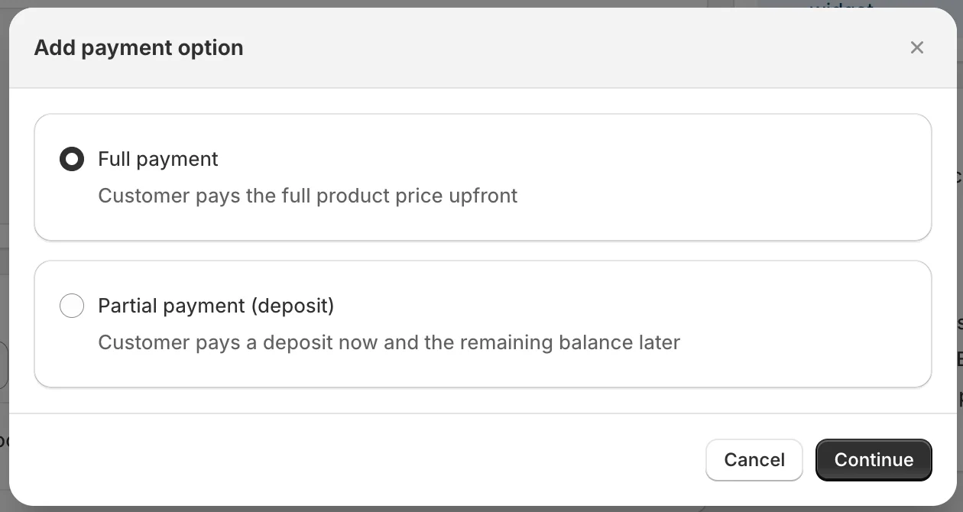Click the dialog header bar's empty area
The width and height of the screenshot is (963, 512).
(x=535, y=47)
